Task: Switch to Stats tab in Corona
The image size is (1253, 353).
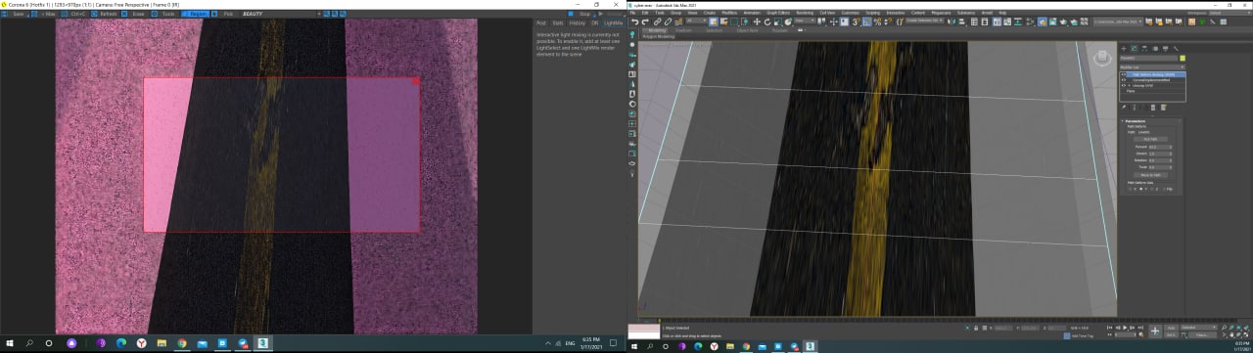Action: tap(558, 23)
